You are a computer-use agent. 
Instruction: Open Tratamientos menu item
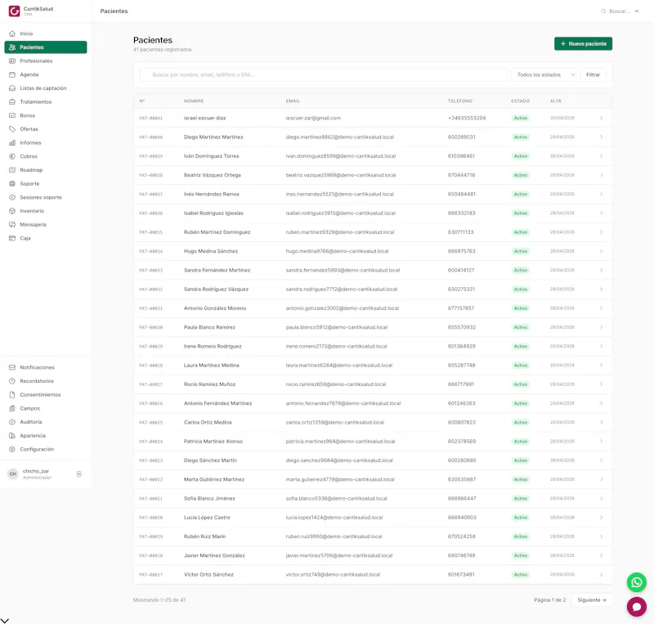[46, 102]
